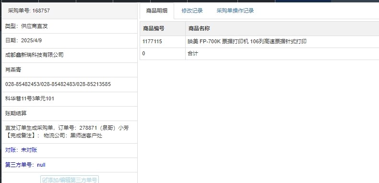The height and width of the screenshot is (183, 379).
Task: Select the 映美 FP-700K 票据打印机 product name
Action: pyautogui.click(x=247, y=41)
